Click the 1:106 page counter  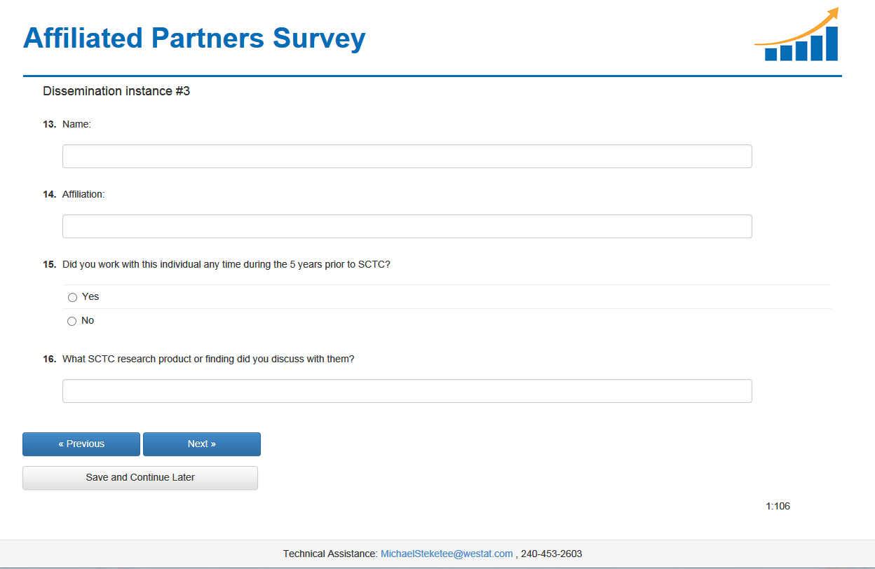coord(778,506)
